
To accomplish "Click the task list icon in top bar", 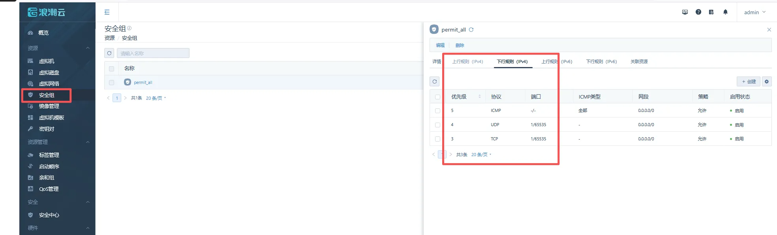I will coord(711,12).
